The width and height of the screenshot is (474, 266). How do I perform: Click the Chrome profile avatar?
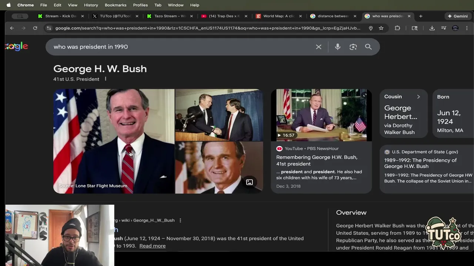[x=455, y=28]
